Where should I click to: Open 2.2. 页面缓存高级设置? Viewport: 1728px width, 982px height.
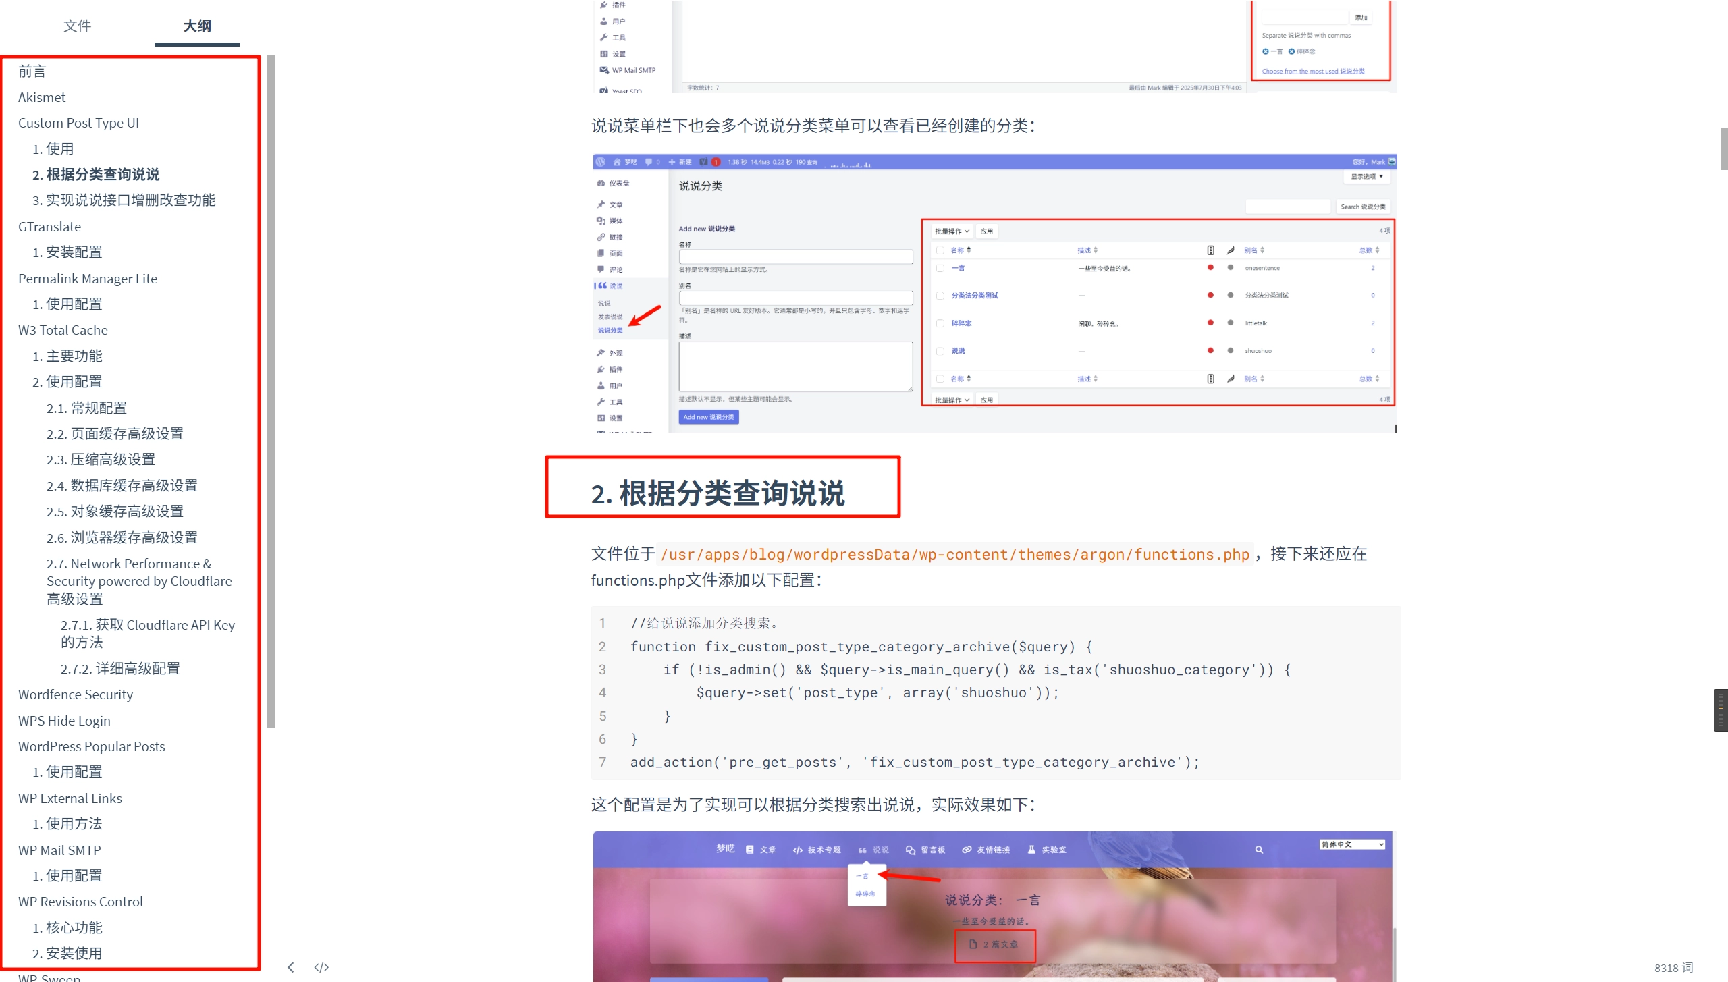click(x=115, y=433)
